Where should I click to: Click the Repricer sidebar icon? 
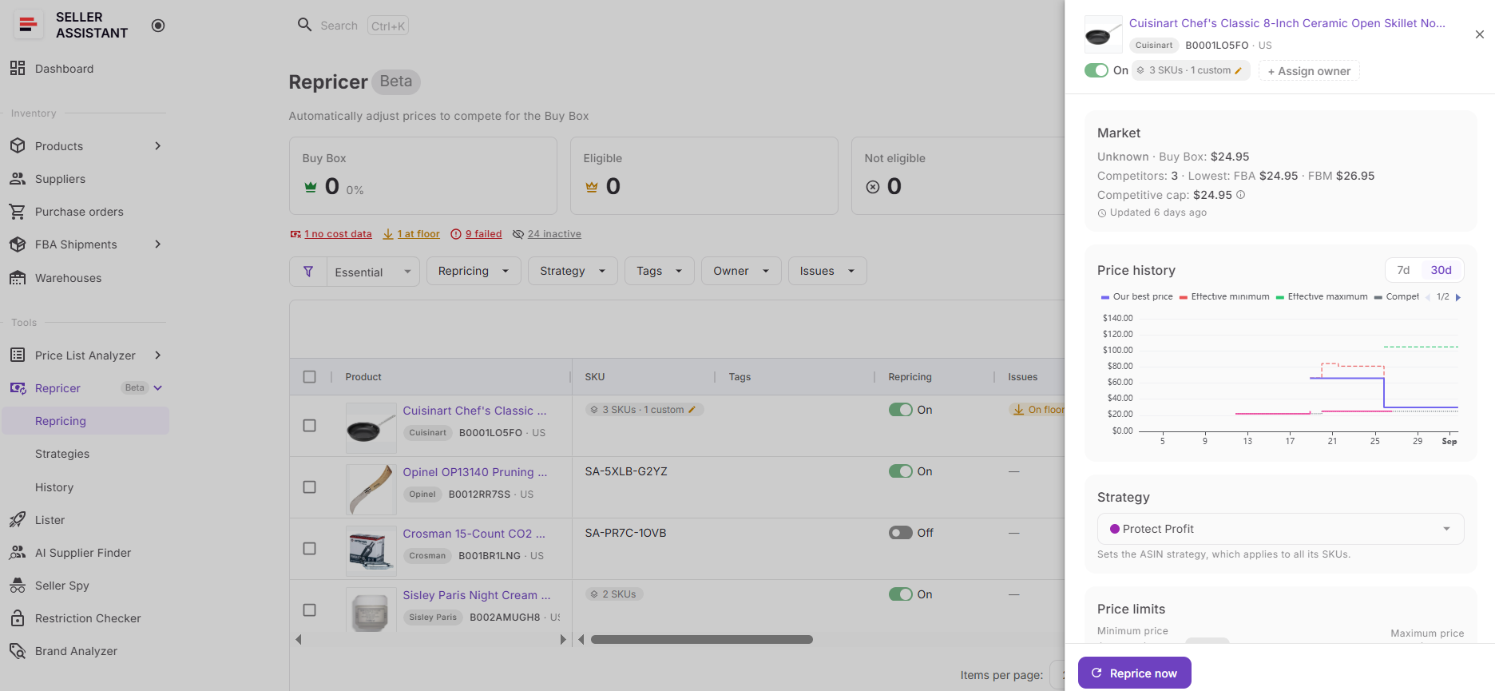(18, 388)
